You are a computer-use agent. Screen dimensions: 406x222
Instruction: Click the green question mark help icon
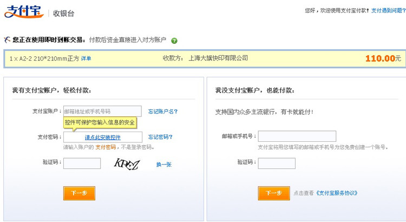pos(174,41)
